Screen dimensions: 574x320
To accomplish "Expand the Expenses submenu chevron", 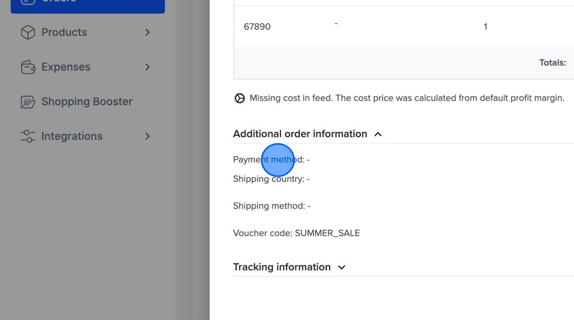I will (147, 67).
